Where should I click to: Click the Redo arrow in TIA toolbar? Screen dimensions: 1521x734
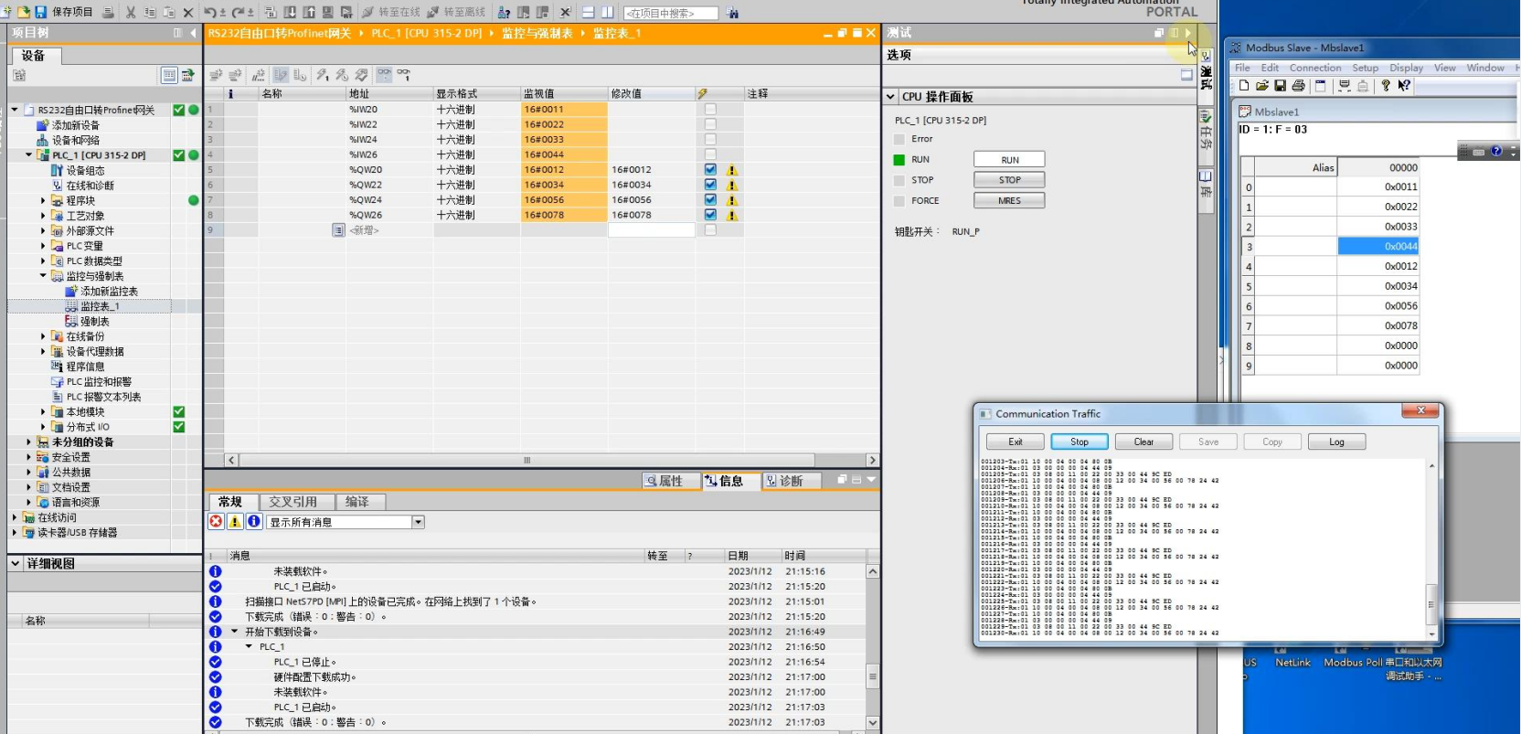238,12
